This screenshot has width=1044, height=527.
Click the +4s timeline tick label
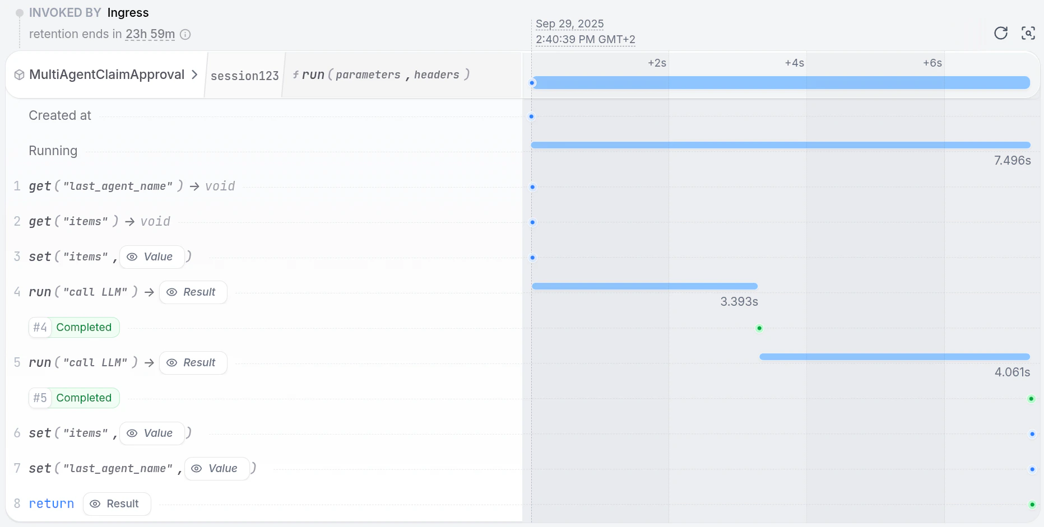(x=795, y=63)
